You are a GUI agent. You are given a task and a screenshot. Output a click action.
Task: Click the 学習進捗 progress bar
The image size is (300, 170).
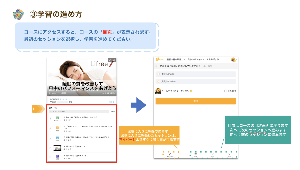pyautogui.click(x=63, y=102)
